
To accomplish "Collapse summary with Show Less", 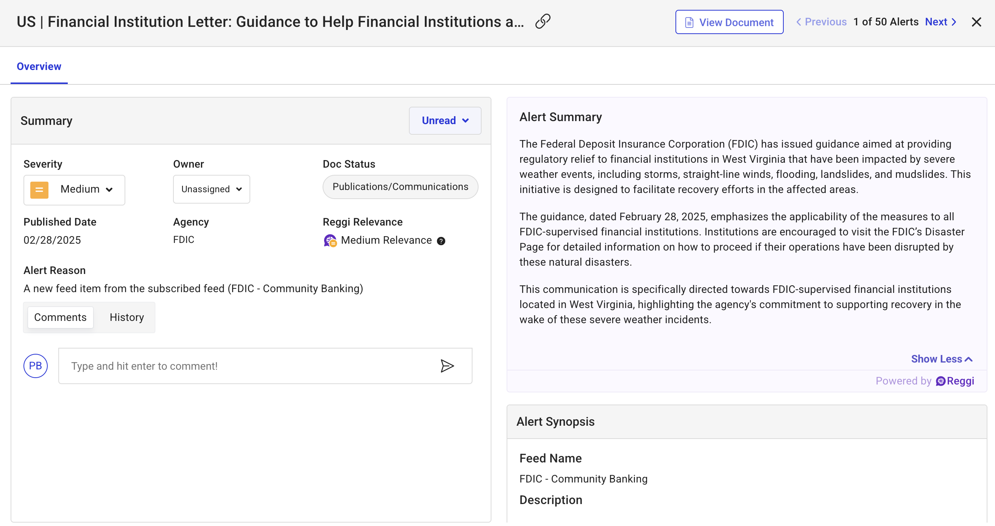I will coord(941,359).
